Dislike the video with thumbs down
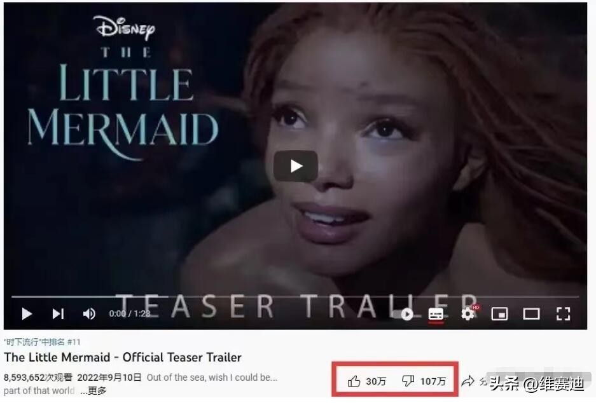 tap(408, 381)
